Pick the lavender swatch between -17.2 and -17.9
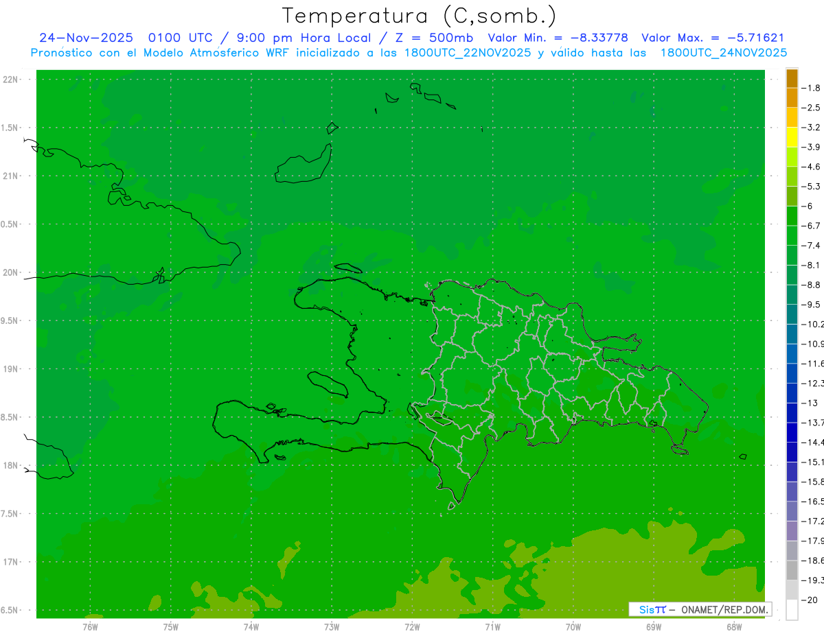Image resolution: width=824 pixels, height=636 pixels. [792, 530]
